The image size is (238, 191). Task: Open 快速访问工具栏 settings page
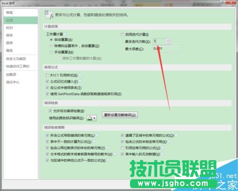point(20,66)
